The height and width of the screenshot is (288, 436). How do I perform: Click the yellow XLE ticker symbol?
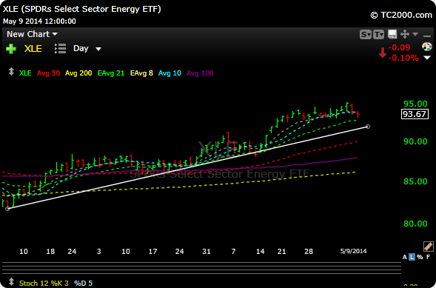point(33,49)
